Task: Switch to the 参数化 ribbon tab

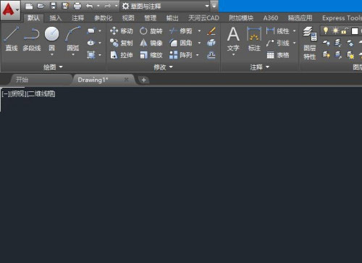Action: (x=103, y=18)
